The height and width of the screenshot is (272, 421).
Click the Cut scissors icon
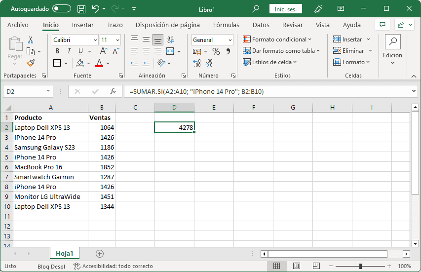(31, 40)
